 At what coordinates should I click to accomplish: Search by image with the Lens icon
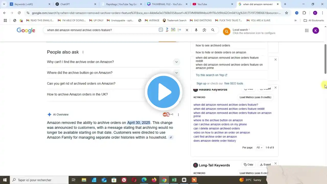tap(204, 30)
